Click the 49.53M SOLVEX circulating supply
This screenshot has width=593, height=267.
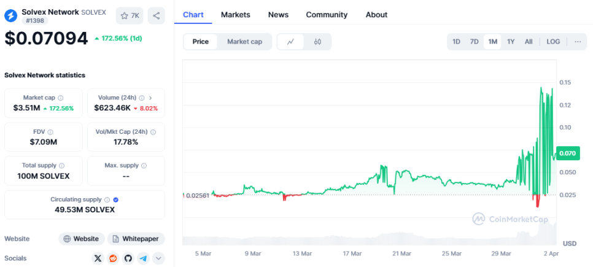pyautogui.click(x=85, y=209)
